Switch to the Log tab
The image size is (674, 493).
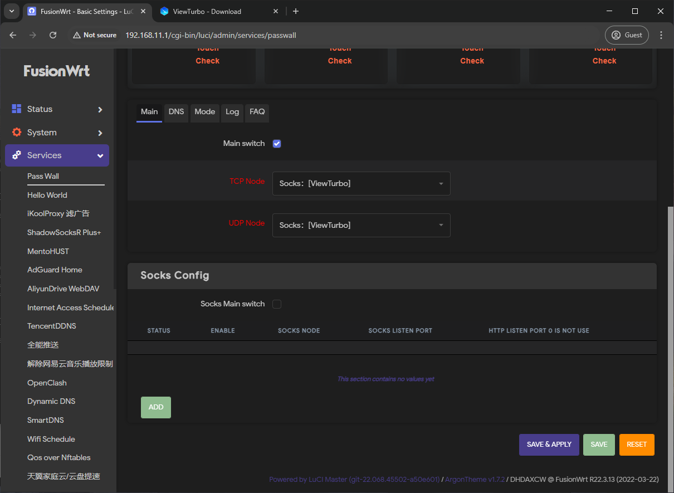click(x=232, y=112)
